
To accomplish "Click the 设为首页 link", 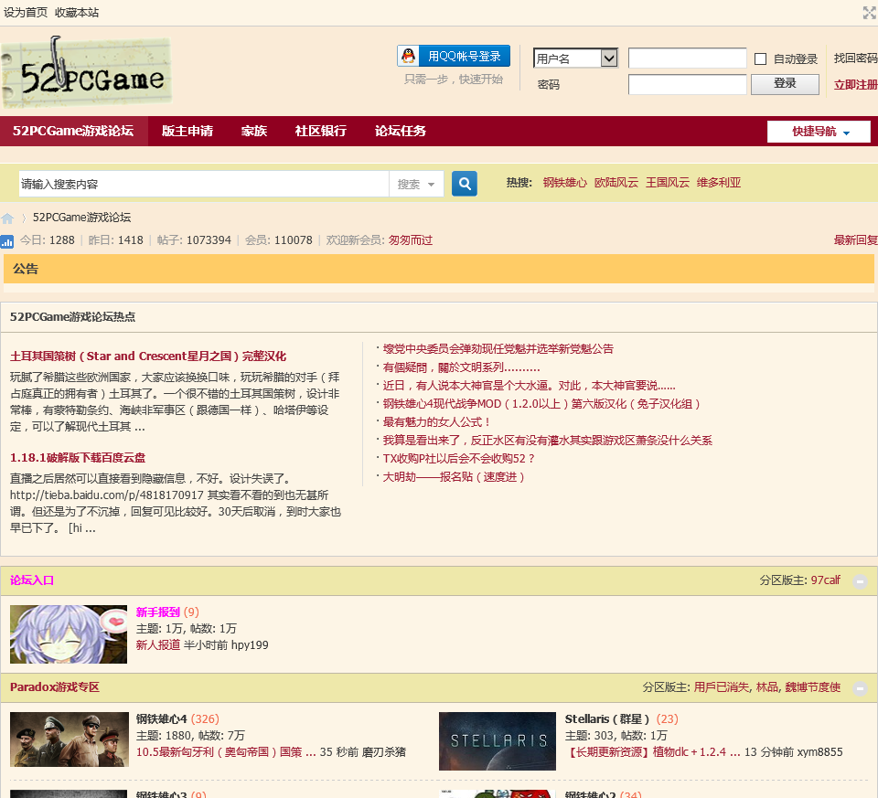I will tap(26, 12).
